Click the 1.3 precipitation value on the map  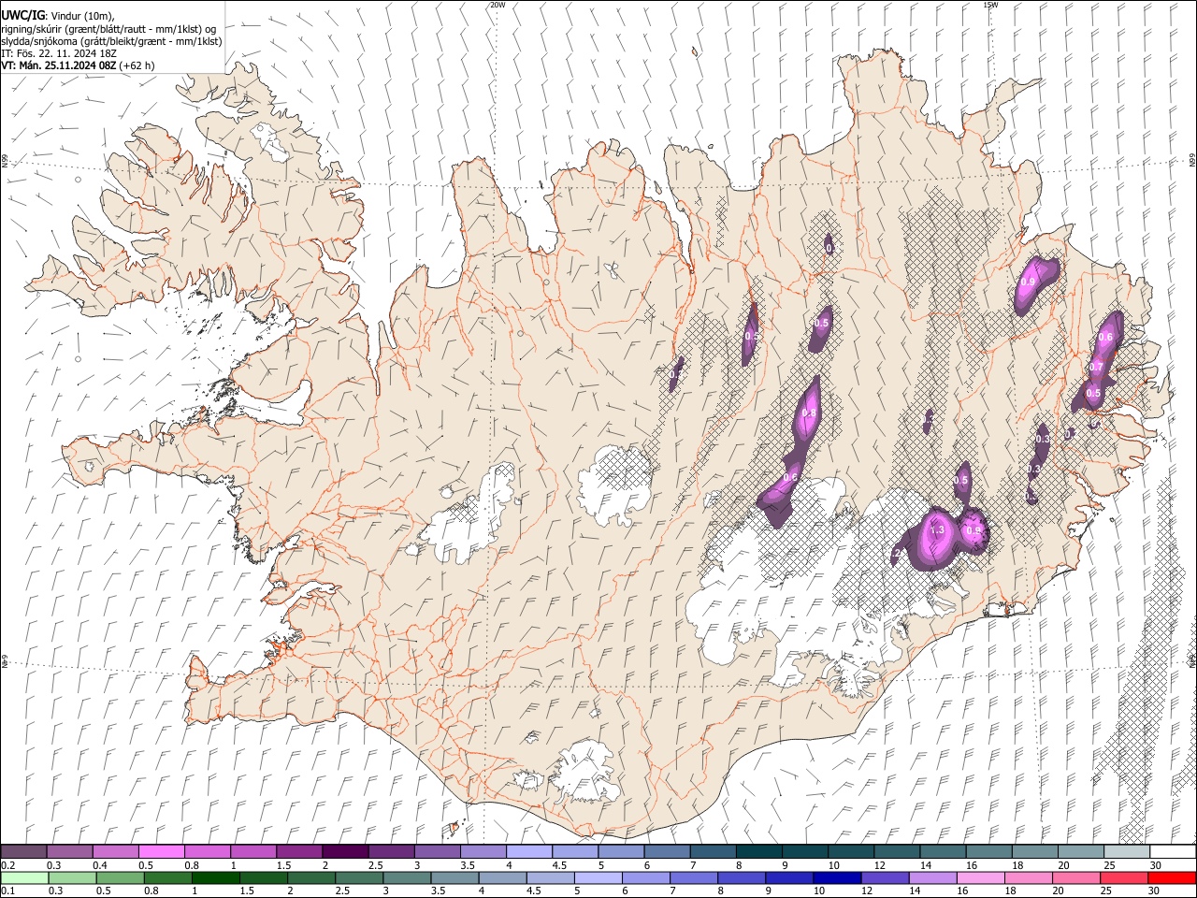coord(938,530)
